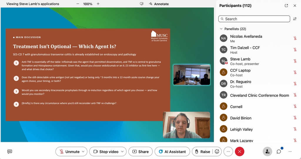Pop out the Participants panel
Viewport: 301px width, 159px height.
(286, 6)
